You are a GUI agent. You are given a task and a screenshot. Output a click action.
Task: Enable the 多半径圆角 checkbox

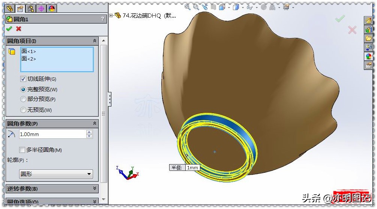click(22, 150)
